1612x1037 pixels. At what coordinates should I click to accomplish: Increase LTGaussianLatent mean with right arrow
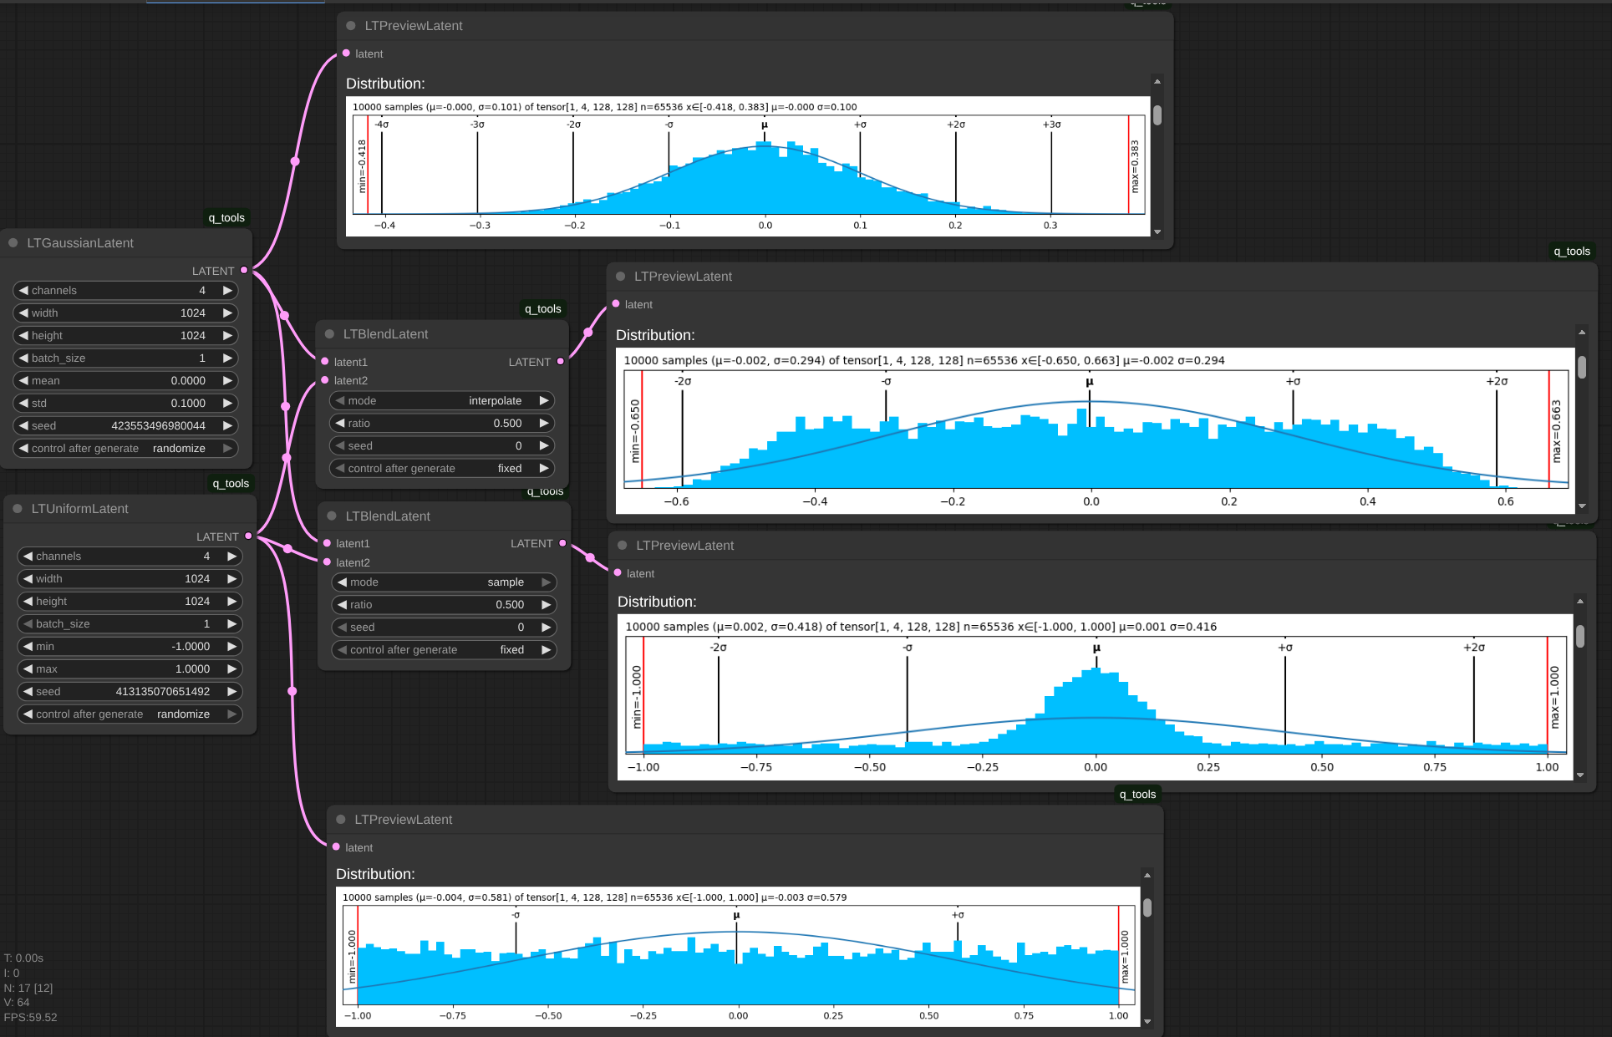[x=227, y=381]
